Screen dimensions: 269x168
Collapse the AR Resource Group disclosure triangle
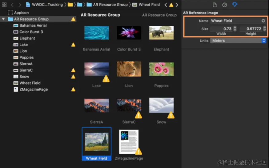[3, 19]
